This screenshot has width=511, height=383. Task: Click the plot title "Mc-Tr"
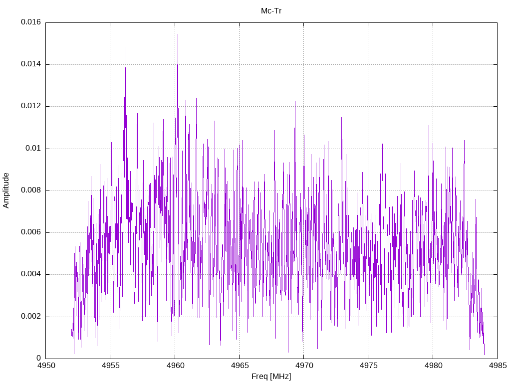(271, 11)
